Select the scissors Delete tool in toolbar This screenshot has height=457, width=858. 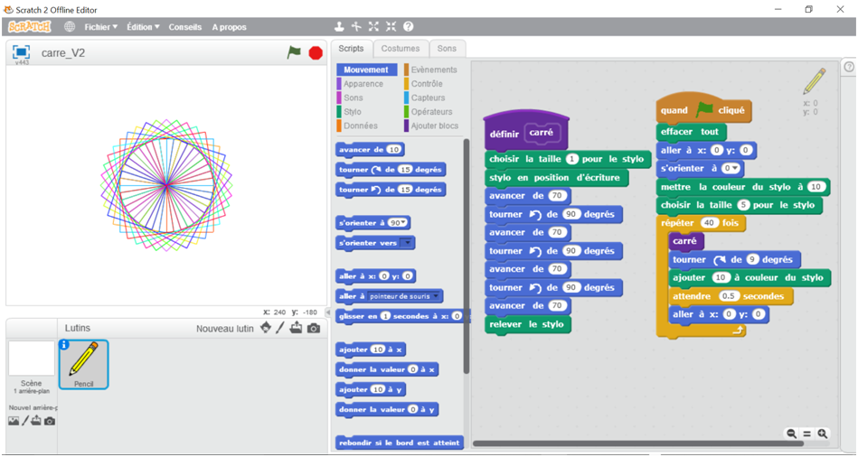coord(356,27)
